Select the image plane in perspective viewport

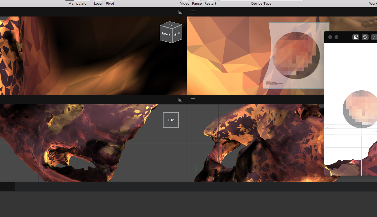click(x=296, y=55)
